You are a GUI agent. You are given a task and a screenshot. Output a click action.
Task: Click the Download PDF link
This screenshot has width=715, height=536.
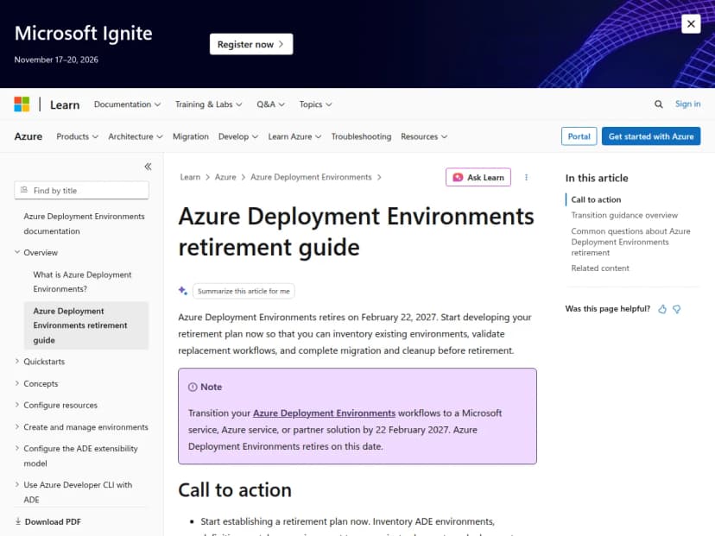coord(53,521)
